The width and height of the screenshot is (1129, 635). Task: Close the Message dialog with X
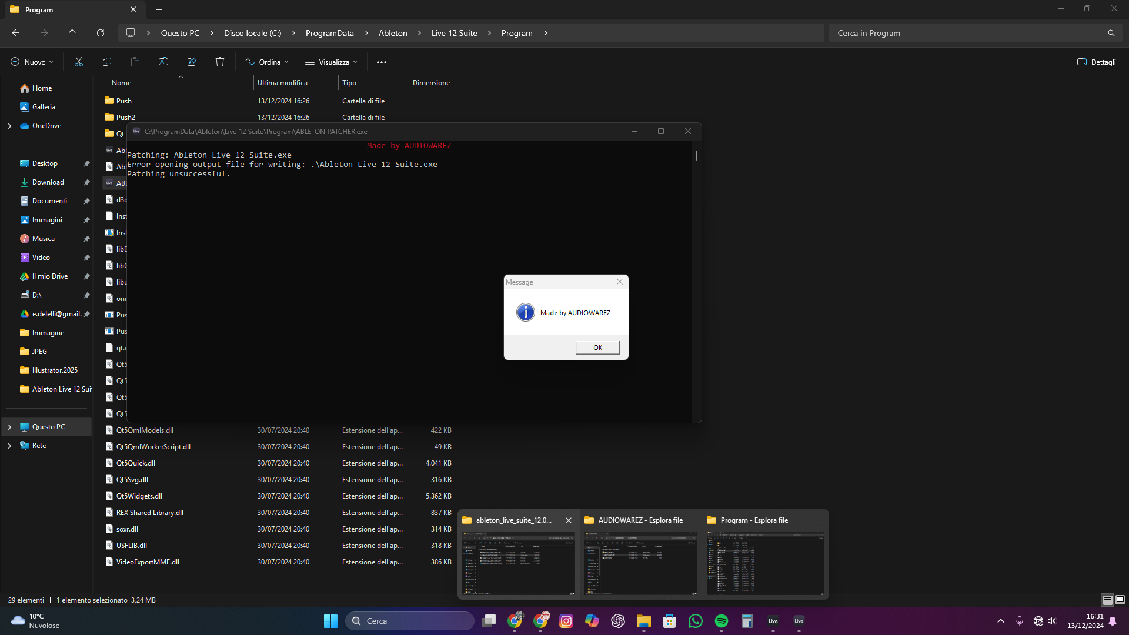click(x=619, y=282)
